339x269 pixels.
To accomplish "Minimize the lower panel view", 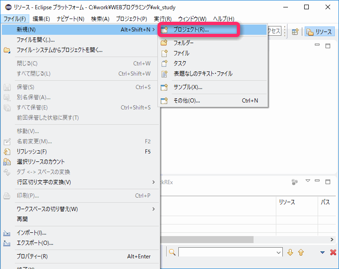I will coord(317,180).
